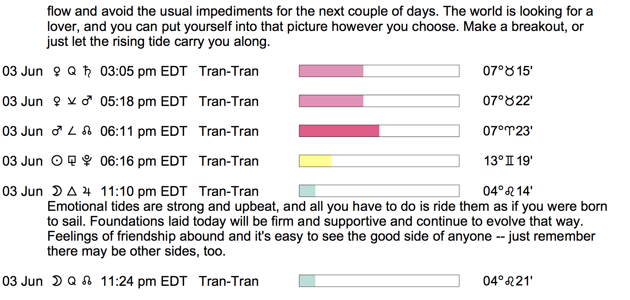Image resolution: width=630 pixels, height=300 pixels.
Task: Click the Leo sign glyph in 04°14'
Action: coord(510,191)
